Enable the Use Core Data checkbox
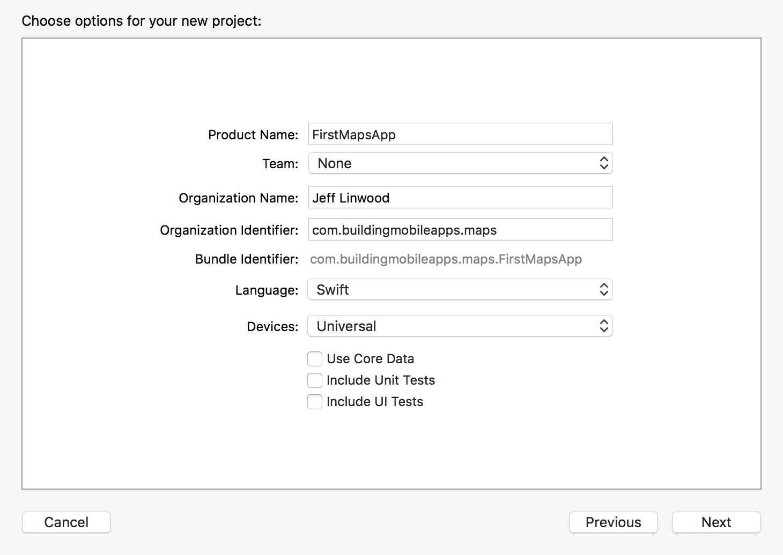This screenshot has width=783, height=555. (315, 358)
